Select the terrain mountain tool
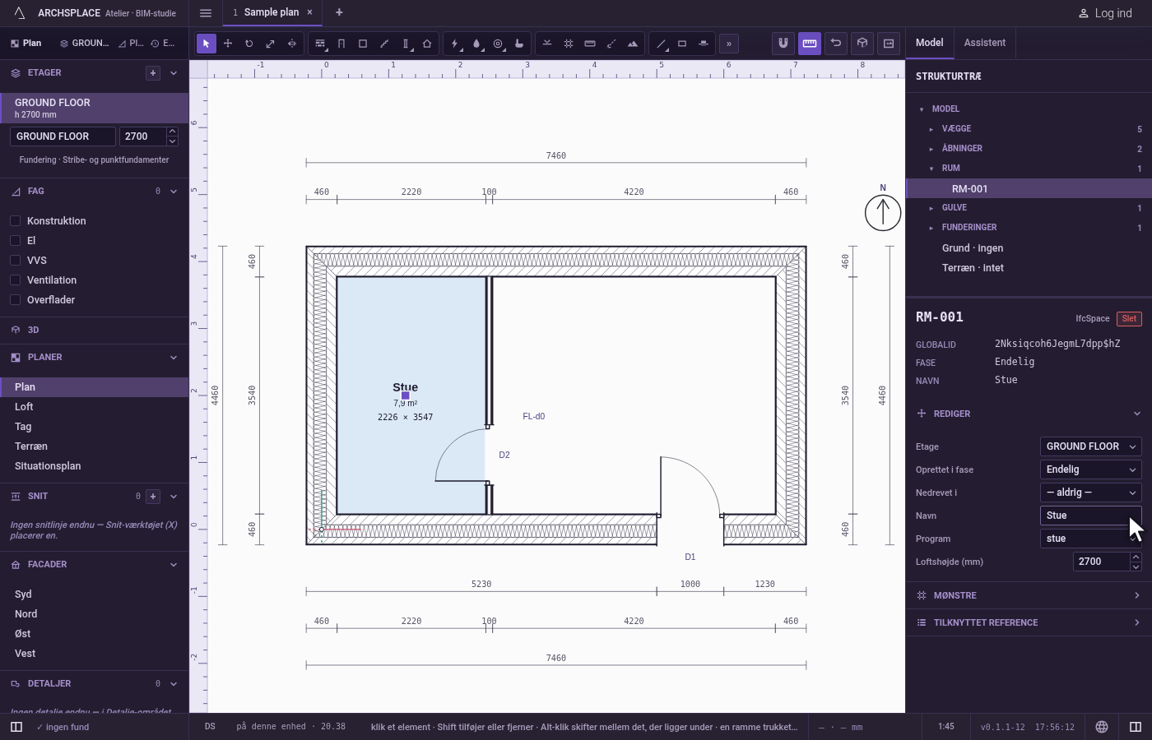 tap(633, 44)
